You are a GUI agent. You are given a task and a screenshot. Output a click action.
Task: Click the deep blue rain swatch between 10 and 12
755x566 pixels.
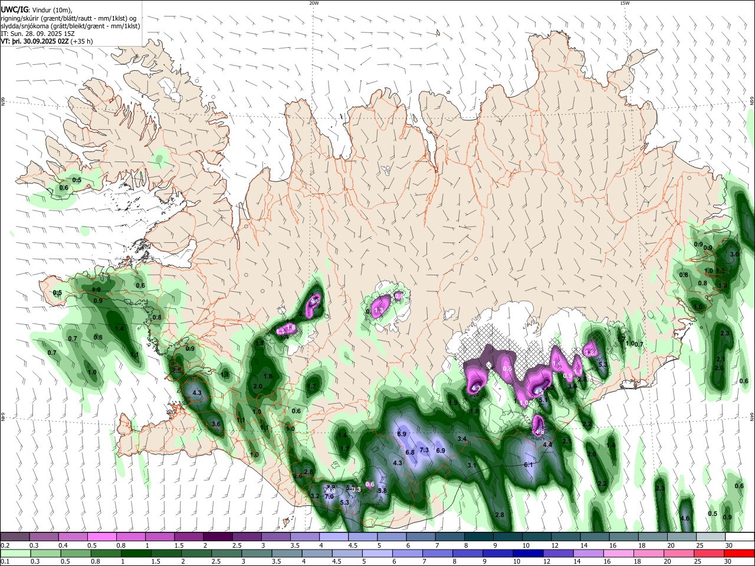(527, 554)
